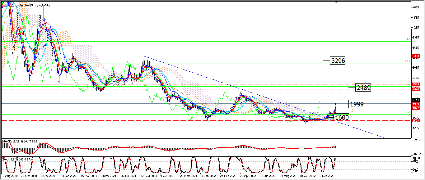Click the red 2590 price tag on axis
The width and height of the screenshot is (425, 180).
(416, 84)
